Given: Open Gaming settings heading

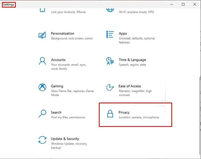Looking at the screenshot, I should (57, 86).
